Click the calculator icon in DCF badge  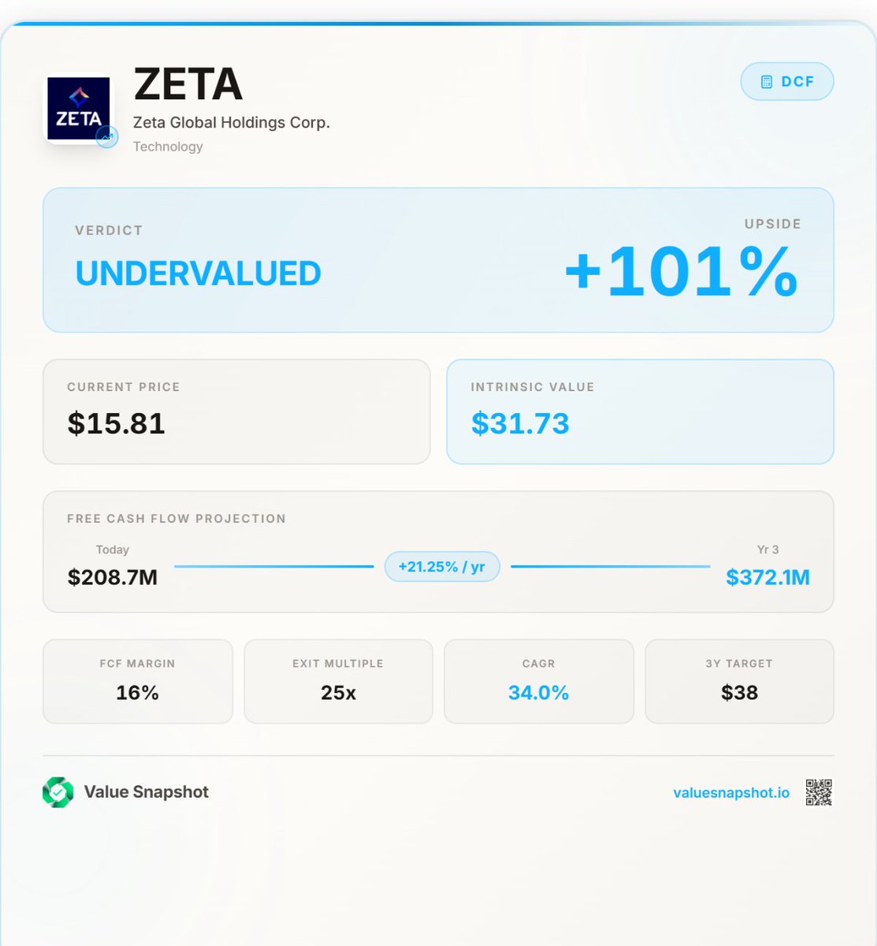pyautogui.click(x=766, y=82)
